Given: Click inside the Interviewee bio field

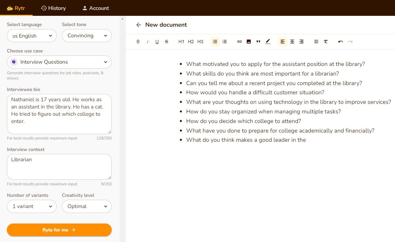Looking at the screenshot, I should 59,114.
